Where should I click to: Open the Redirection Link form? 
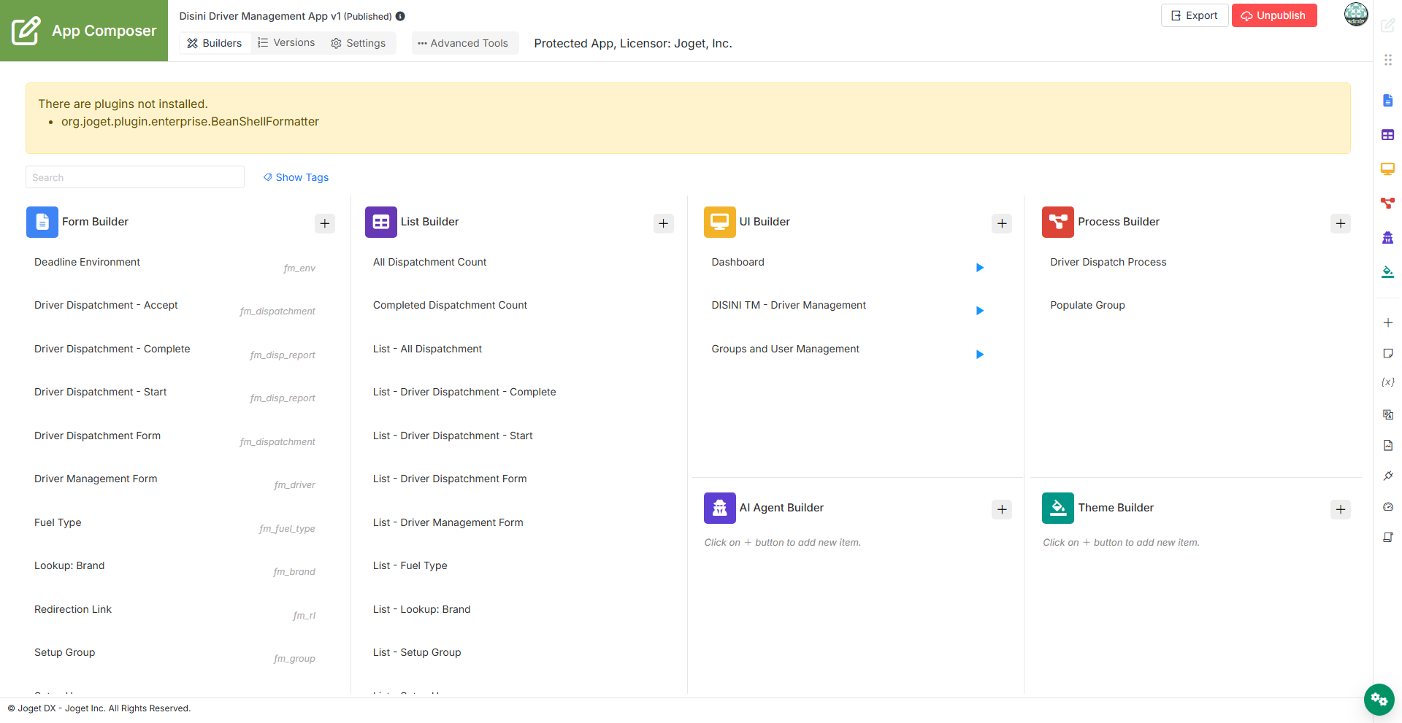73,609
